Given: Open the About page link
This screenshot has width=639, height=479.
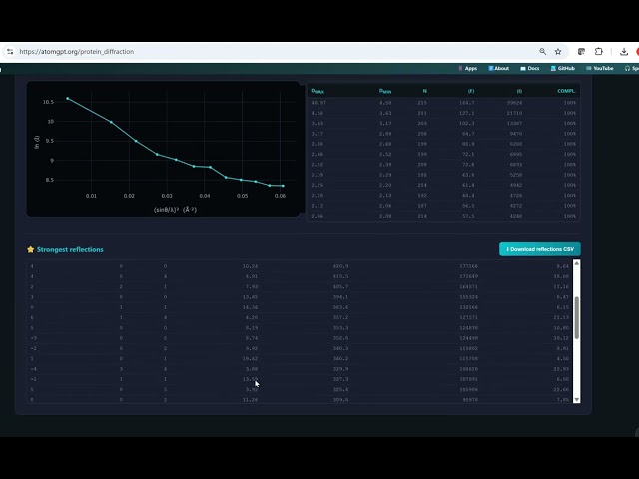Looking at the screenshot, I should coord(499,68).
